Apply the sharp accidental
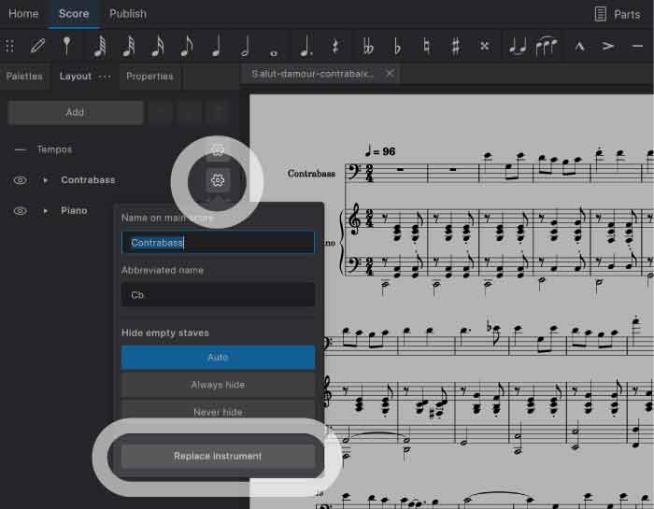The image size is (654, 509). point(455,45)
